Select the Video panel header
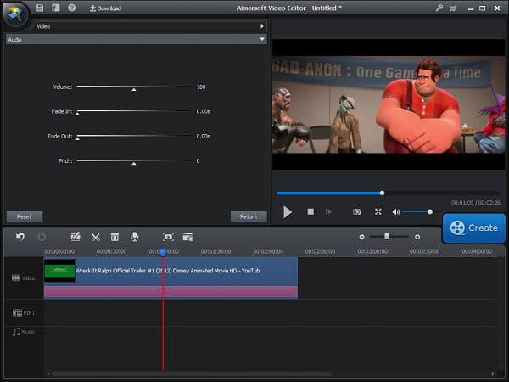Image resolution: width=509 pixels, height=382 pixels. click(x=148, y=26)
